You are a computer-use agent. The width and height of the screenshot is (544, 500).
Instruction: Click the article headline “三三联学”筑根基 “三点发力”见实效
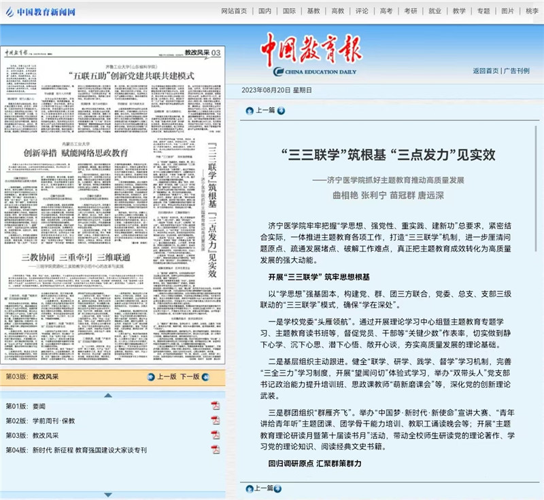pos(388,154)
